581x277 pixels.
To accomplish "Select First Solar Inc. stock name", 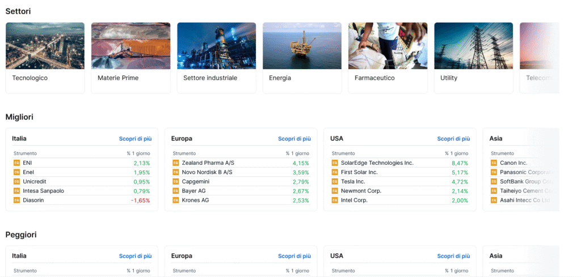I will click(359, 172).
